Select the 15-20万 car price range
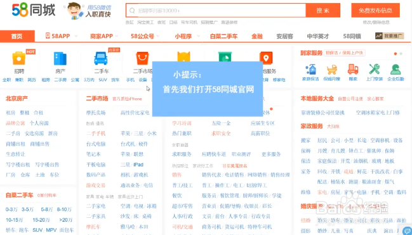 tap(41, 220)
